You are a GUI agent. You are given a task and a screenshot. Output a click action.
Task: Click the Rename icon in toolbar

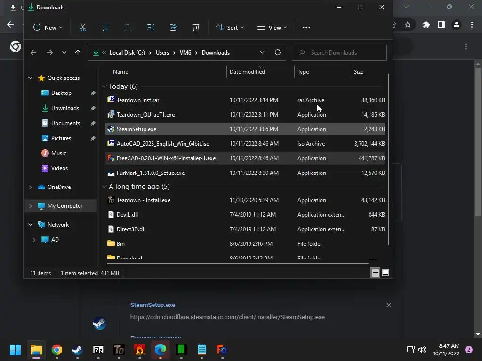point(150,27)
